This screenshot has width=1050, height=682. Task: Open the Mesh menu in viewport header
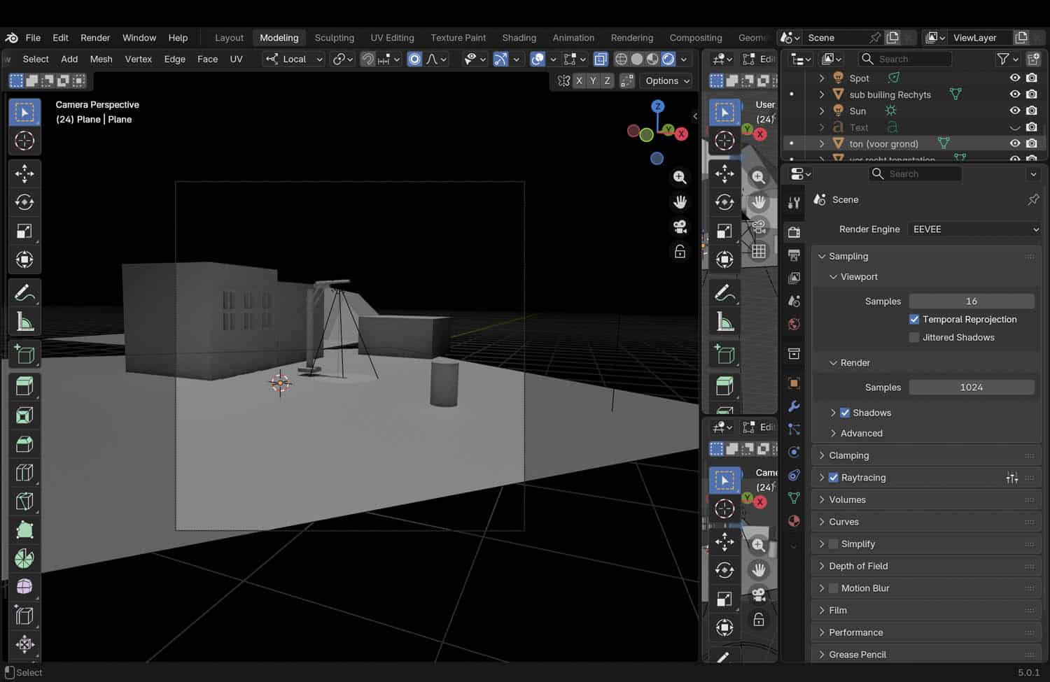pos(101,59)
